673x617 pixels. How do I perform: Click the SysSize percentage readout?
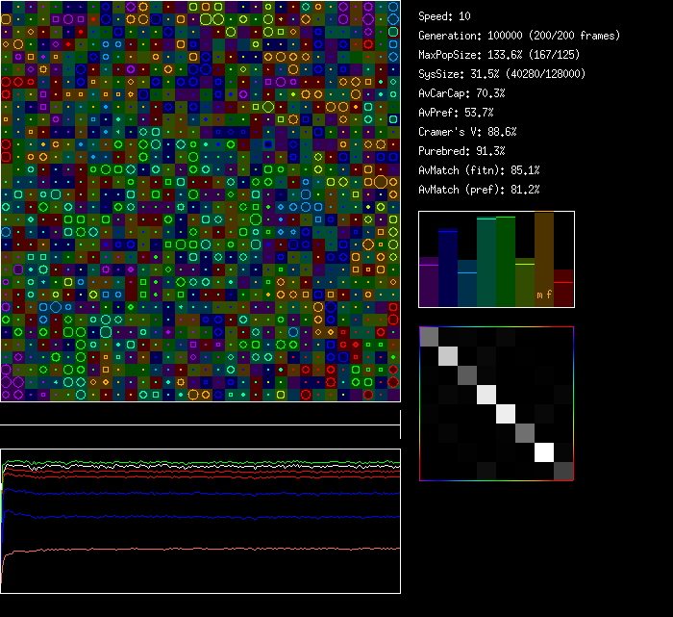[x=502, y=74]
